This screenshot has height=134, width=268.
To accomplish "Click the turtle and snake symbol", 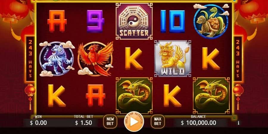I will coord(211,21).
